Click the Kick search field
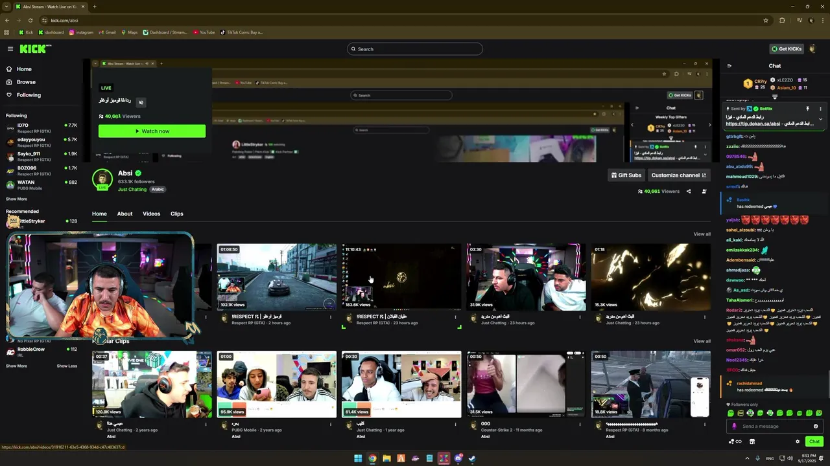This screenshot has height=466, width=830. coord(415,49)
